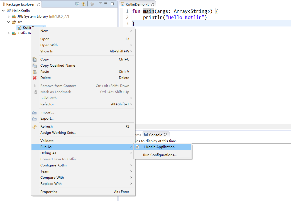The width and height of the screenshot is (291, 201).
Task: Open the Team submenu
Action: pos(83,171)
